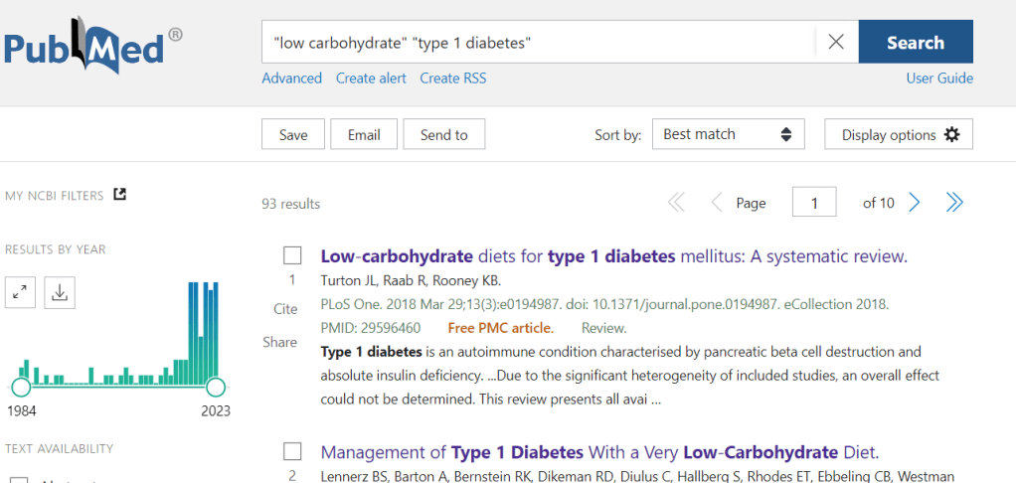The width and height of the screenshot is (1016, 483).
Task: Click the Advanced search link
Action: pyautogui.click(x=291, y=79)
